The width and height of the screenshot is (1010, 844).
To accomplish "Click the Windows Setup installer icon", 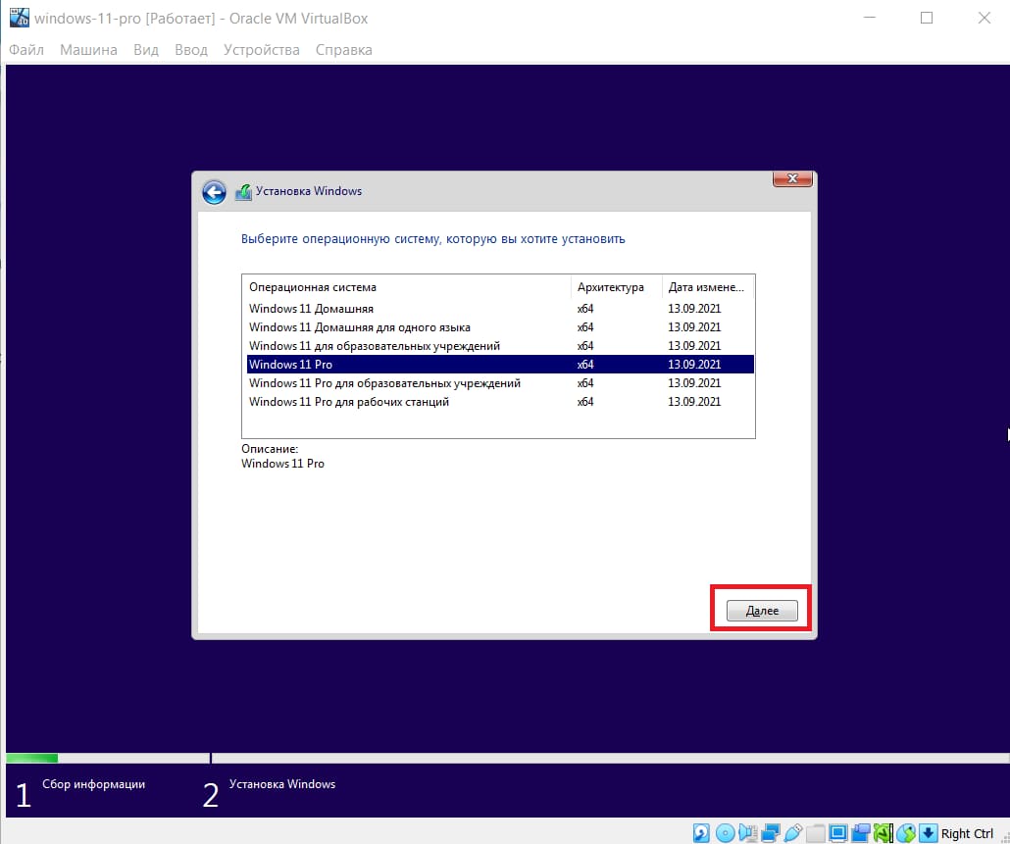I will click(x=243, y=192).
